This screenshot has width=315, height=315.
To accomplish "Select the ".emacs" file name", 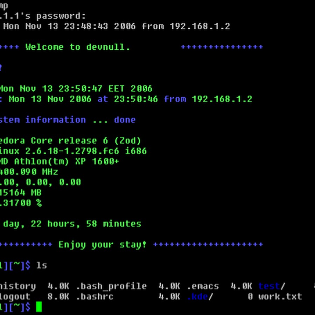I will tap(203, 286).
